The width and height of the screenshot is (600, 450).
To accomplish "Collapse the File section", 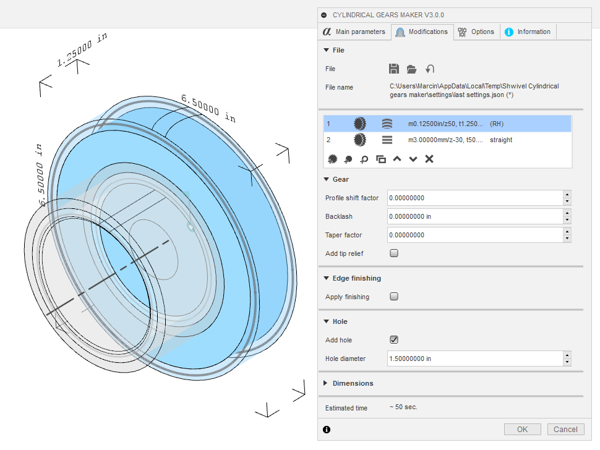I will (327, 50).
